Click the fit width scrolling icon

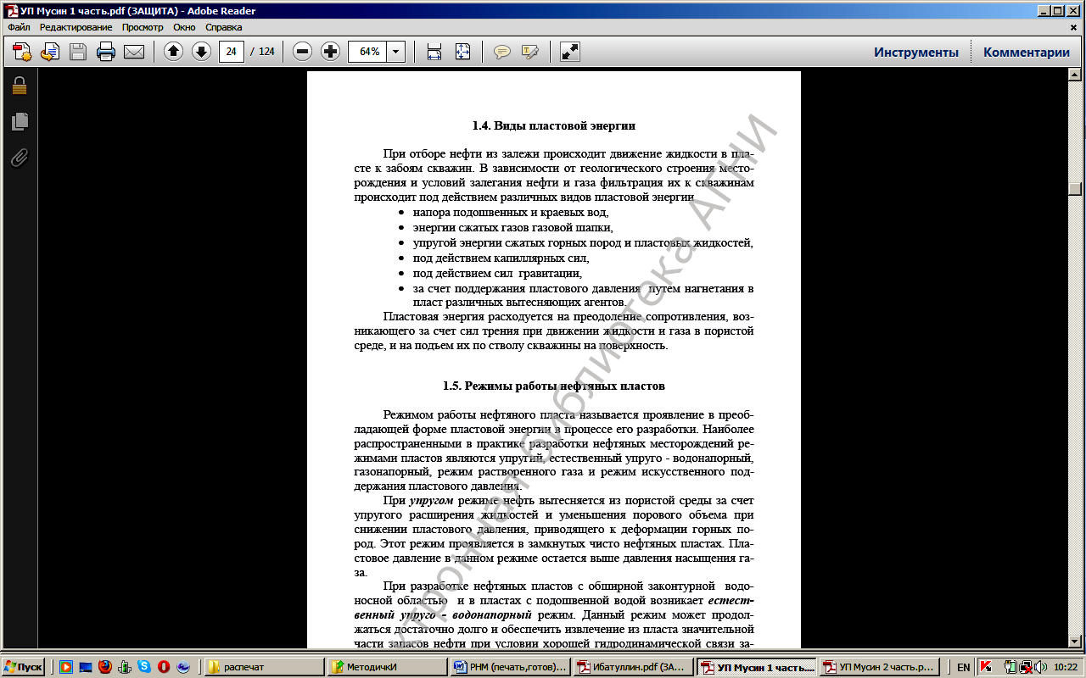434,52
